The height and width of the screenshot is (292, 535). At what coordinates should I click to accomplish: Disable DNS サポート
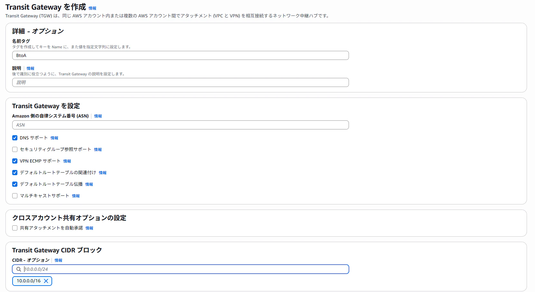14,138
